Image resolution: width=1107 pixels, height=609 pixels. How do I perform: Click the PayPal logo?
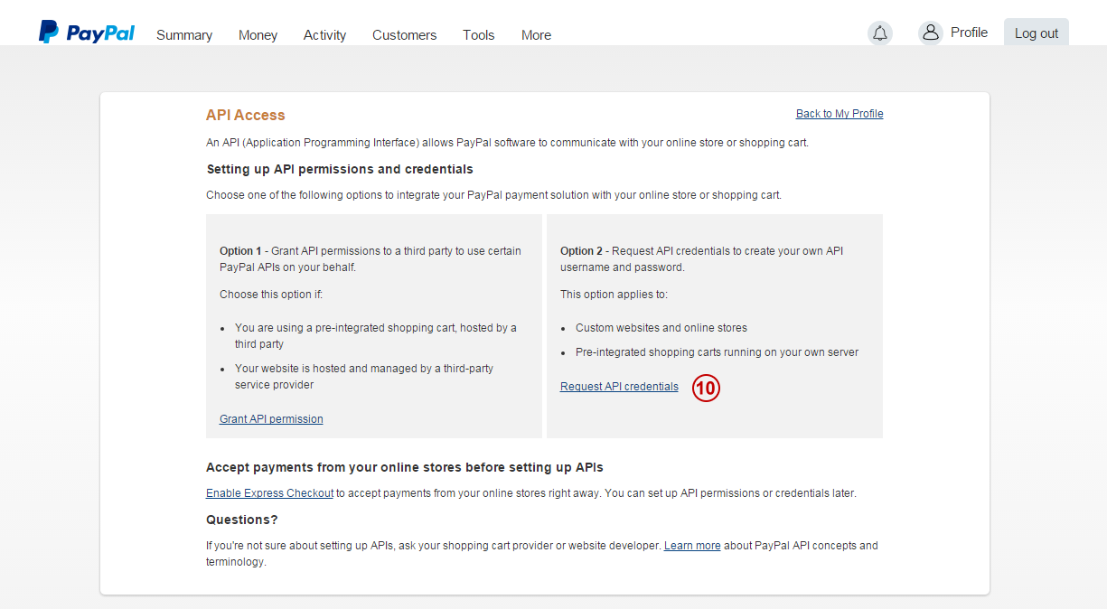[87, 33]
